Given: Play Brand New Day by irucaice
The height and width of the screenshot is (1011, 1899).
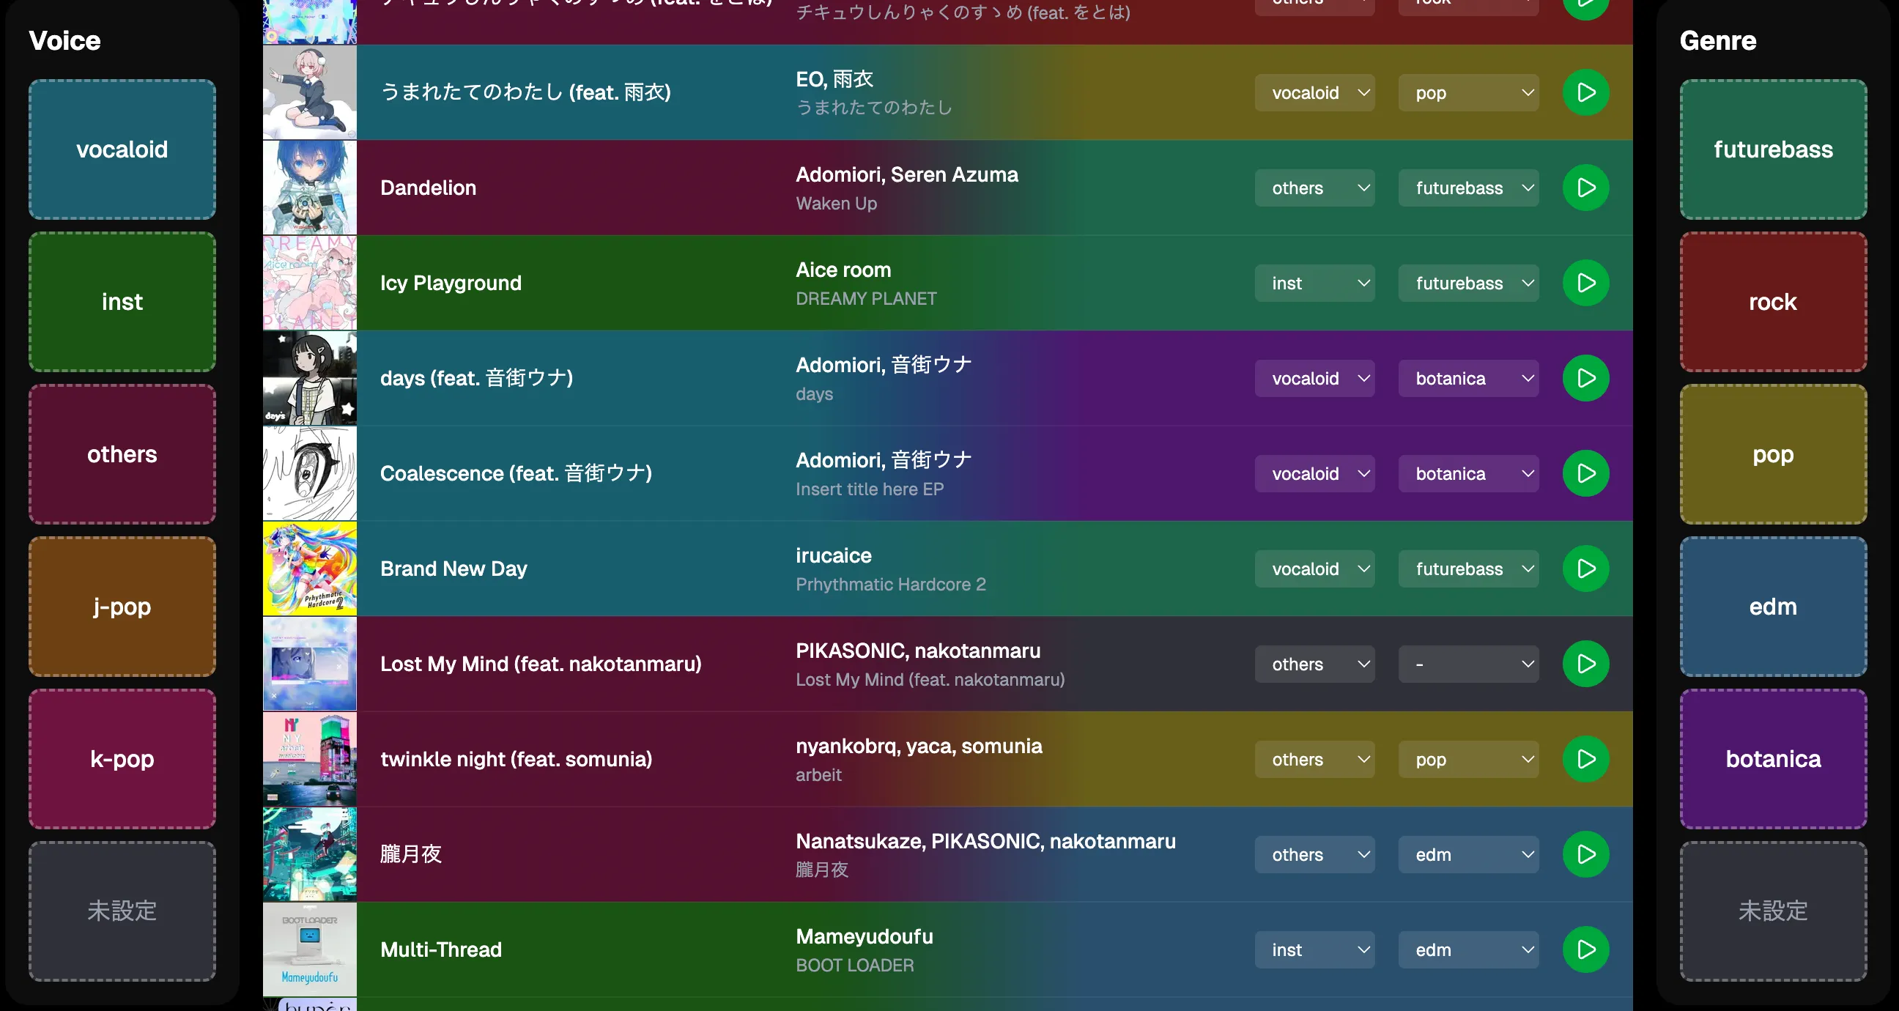Looking at the screenshot, I should point(1585,569).
